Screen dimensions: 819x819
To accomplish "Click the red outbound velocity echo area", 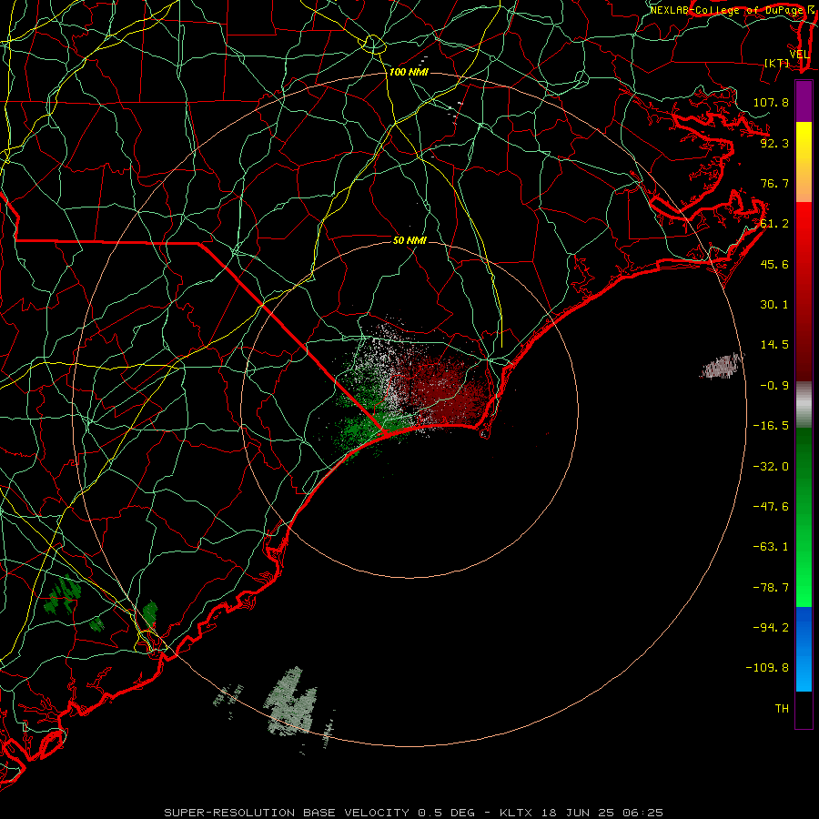I will (447, 389).
